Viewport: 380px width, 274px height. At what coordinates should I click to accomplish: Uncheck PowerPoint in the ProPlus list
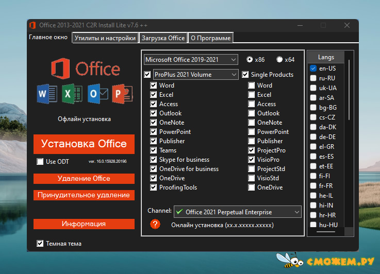tap(154, 132)
